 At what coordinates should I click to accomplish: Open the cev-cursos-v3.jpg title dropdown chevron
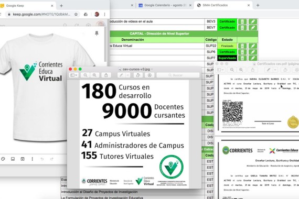click(152, 69)
